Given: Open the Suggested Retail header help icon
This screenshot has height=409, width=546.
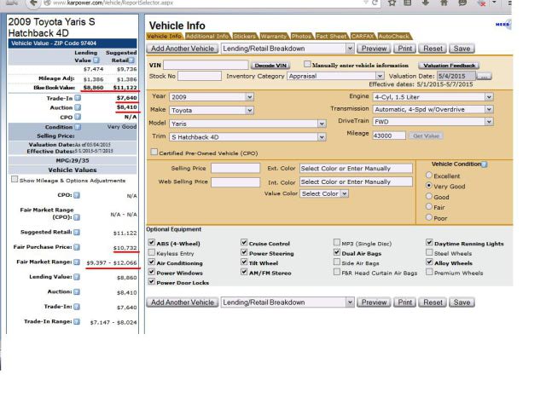Looking at the screenshot, I should 131,60.
